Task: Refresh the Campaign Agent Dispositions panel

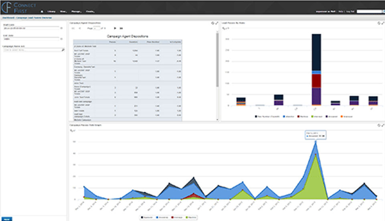Action: (213, 23)
